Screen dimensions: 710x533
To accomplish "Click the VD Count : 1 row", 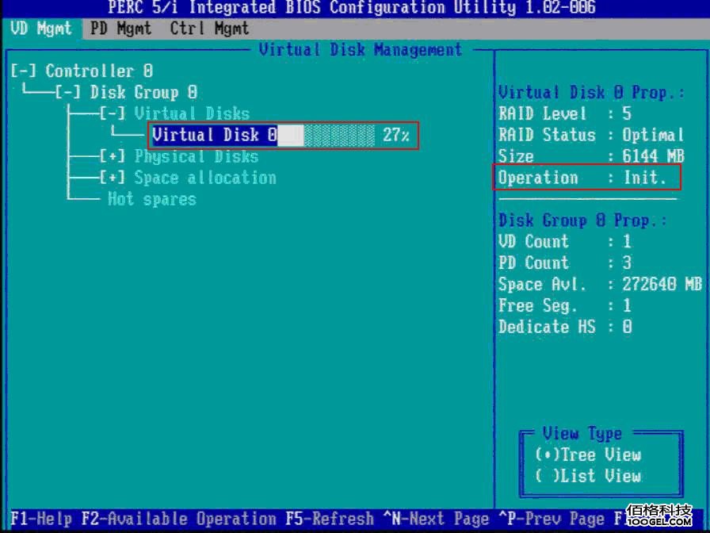I will pos(565,242).
